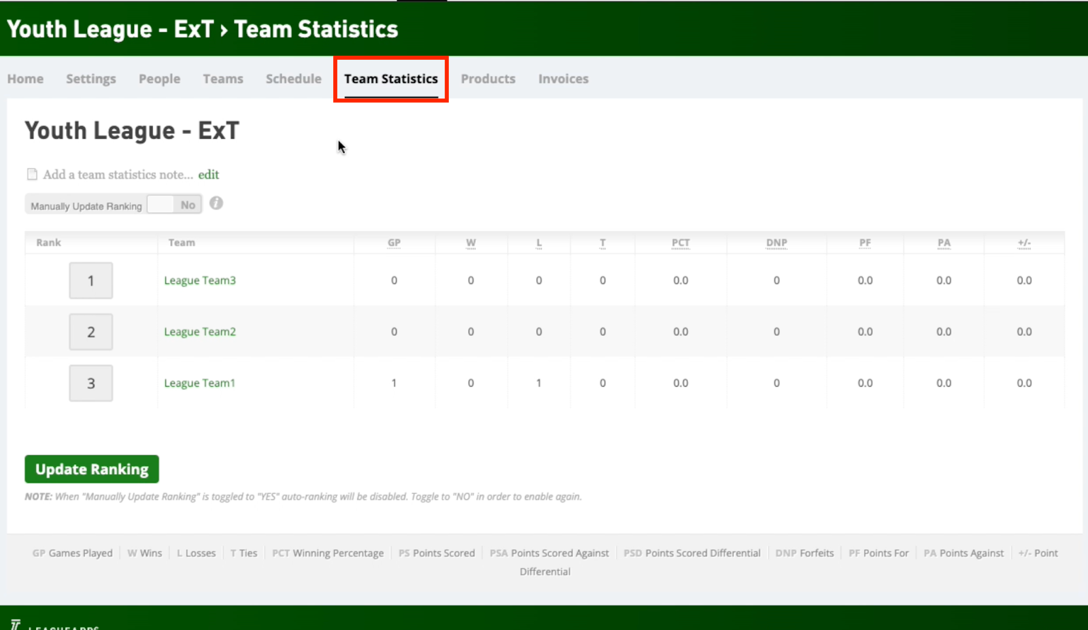
Task: Click the DNP column header
Action: (x=777, y=243)
